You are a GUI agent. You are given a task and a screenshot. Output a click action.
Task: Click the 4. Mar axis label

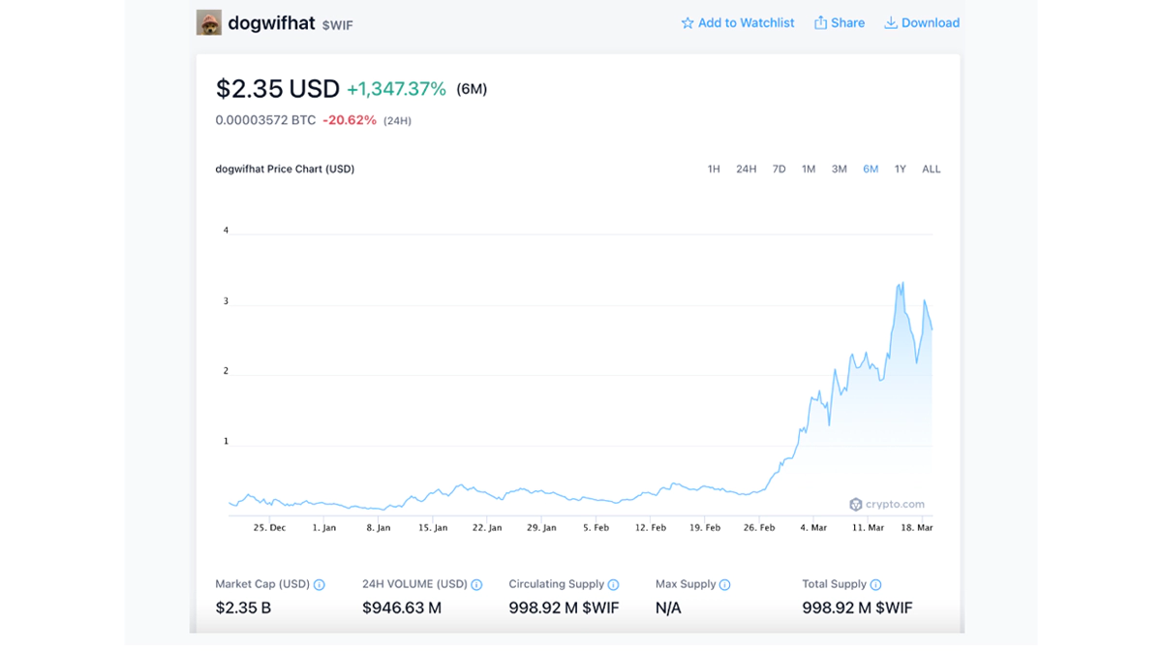[x=813, y=528]
